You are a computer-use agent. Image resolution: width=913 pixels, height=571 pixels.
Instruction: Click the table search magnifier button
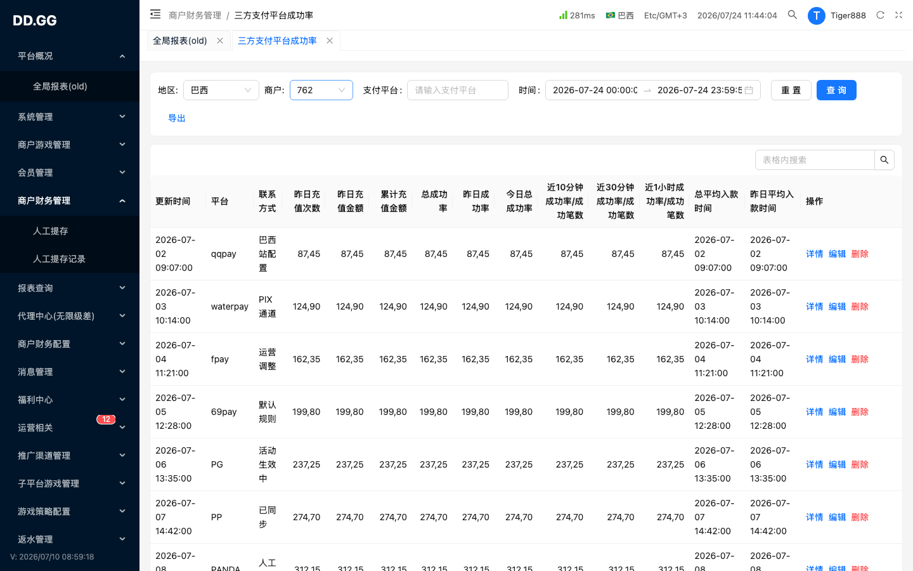[884, 160]
